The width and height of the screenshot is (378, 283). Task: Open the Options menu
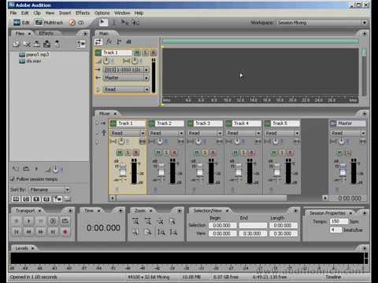[102, 13]
